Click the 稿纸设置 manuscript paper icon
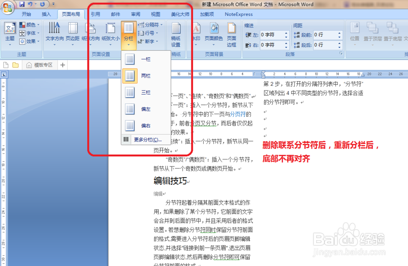This screenshot has width=408, height=266. 176,28
